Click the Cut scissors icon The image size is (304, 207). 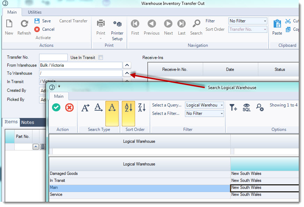(x=288, y=21)
